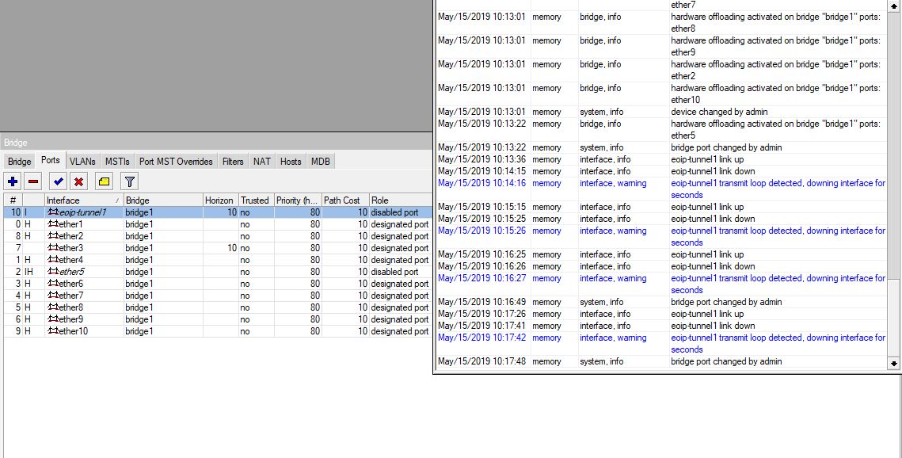Image resolution: width=902 pixels, height=458 pixels.
Task: Switch to the VLANs tab
Action: 82,161
